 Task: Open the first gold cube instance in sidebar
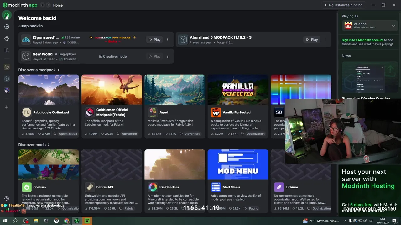coord(7,67)
